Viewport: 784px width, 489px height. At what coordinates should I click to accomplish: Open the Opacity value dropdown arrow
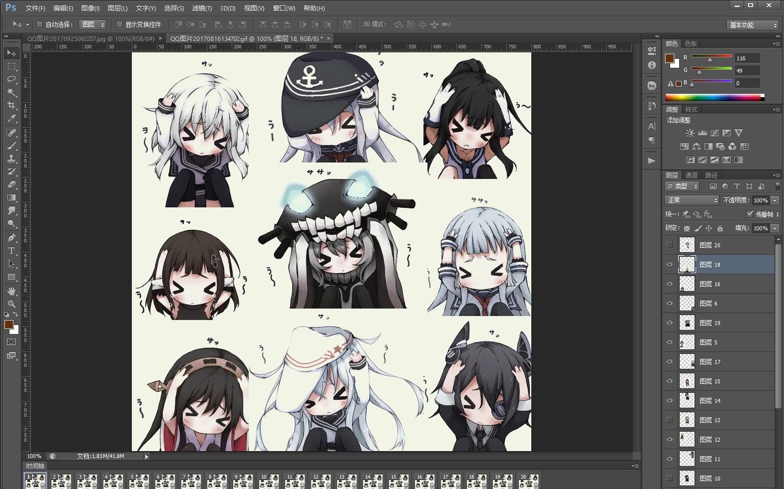coord(775,200)
